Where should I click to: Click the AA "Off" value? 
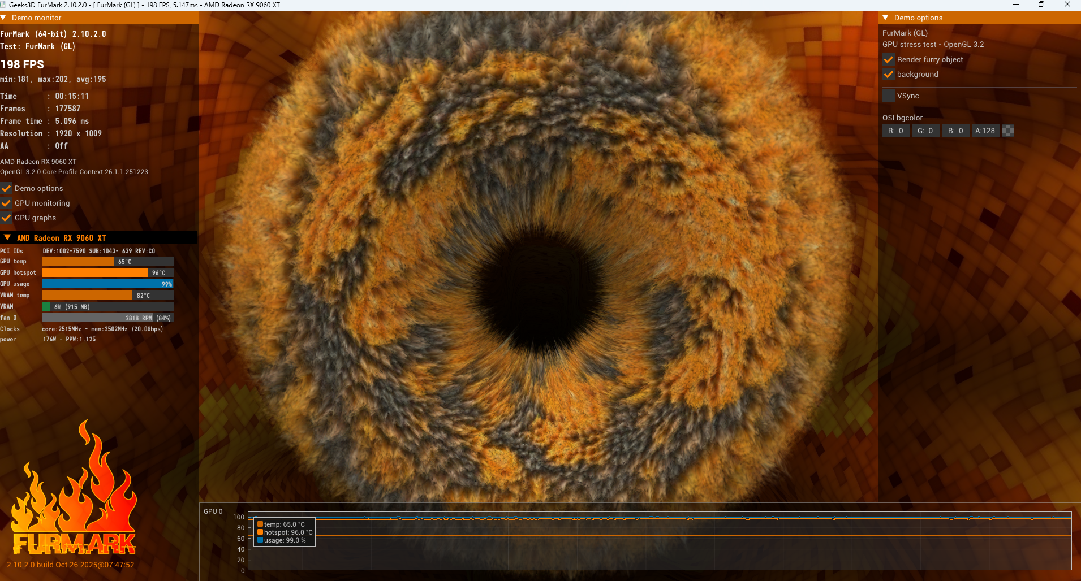61,146
